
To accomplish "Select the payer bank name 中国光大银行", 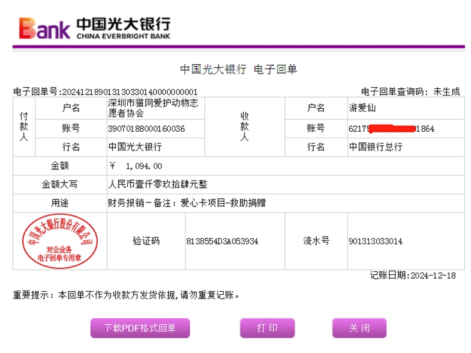I will pos(135,146).
